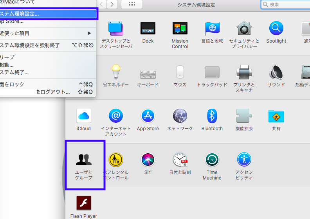Choose システム終了… in Apple menu
Viewport: 310px width, 219px height.
(x=48, y=72)
